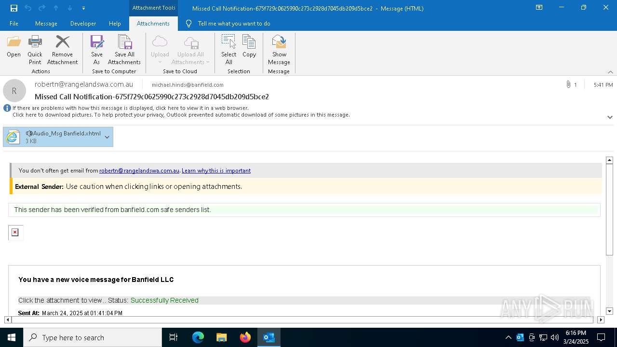The image size is (617, 347).
Task: Click sender address robertn@rangelandswa.com.au in header
Action: [x=84, y=84]
